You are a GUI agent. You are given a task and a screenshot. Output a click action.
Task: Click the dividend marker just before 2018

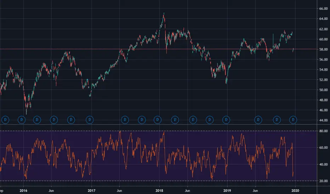pos(158,120)
